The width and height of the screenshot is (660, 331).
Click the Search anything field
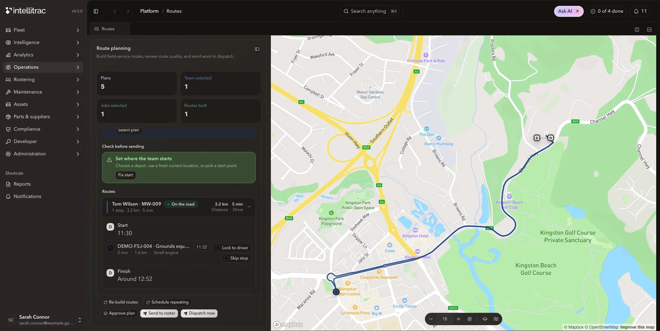point(371,11)
